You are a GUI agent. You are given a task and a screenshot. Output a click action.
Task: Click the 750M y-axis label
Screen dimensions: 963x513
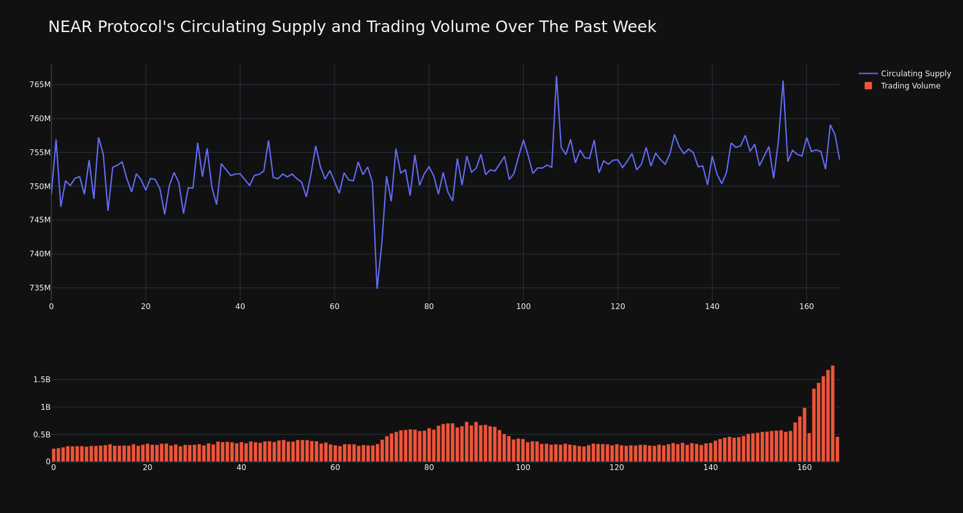[40, 187]
